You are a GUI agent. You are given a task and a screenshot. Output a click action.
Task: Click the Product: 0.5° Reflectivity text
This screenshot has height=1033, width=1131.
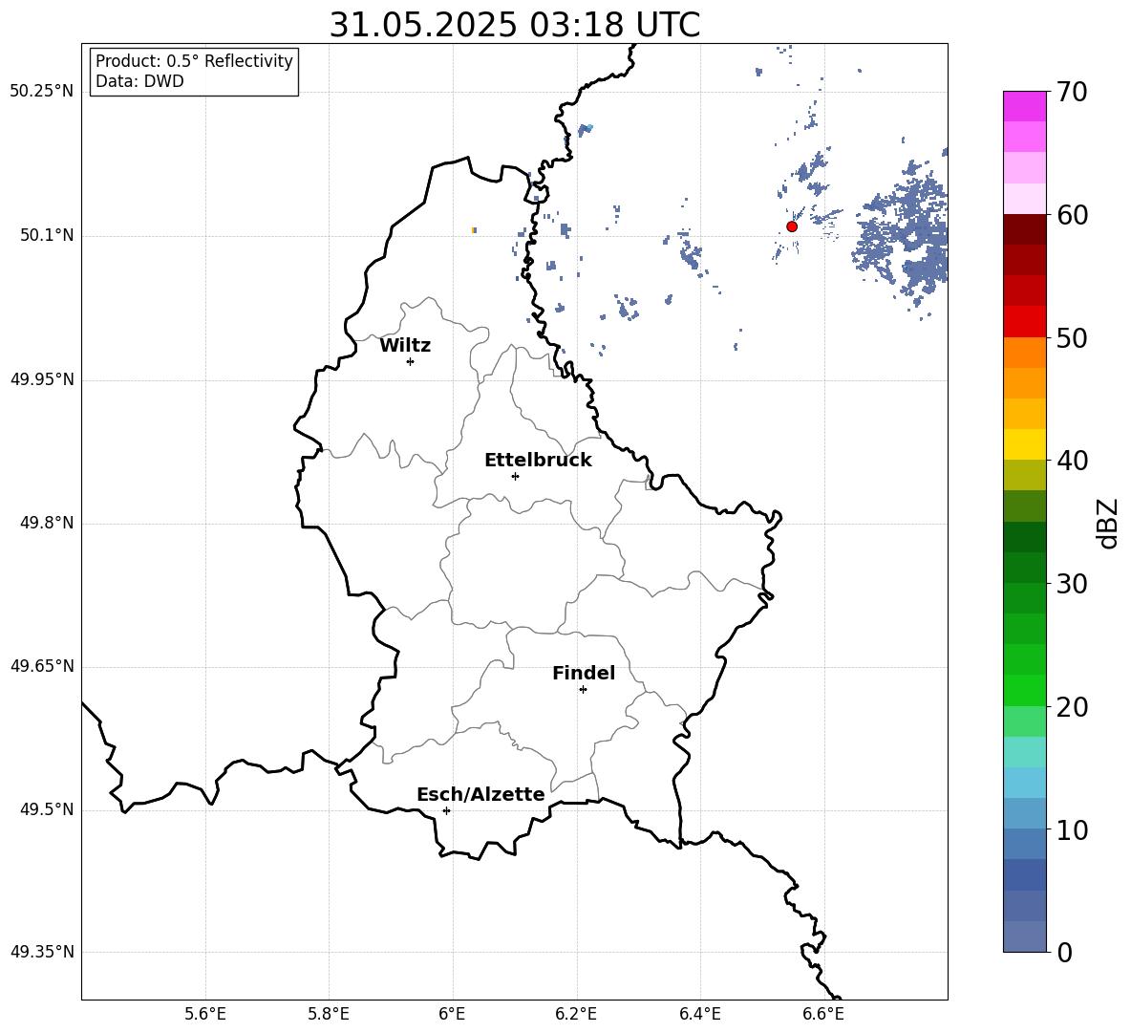(194, 61)
